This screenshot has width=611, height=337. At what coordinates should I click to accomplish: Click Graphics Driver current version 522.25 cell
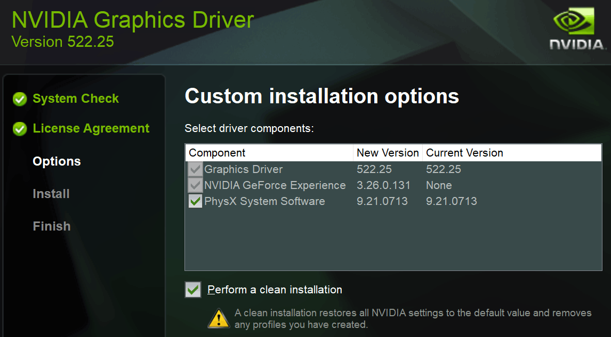(444, 169)
